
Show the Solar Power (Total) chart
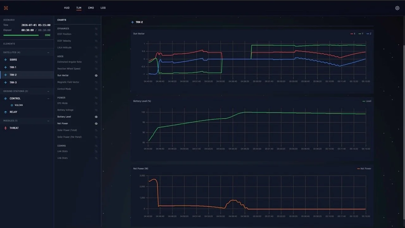96,130
